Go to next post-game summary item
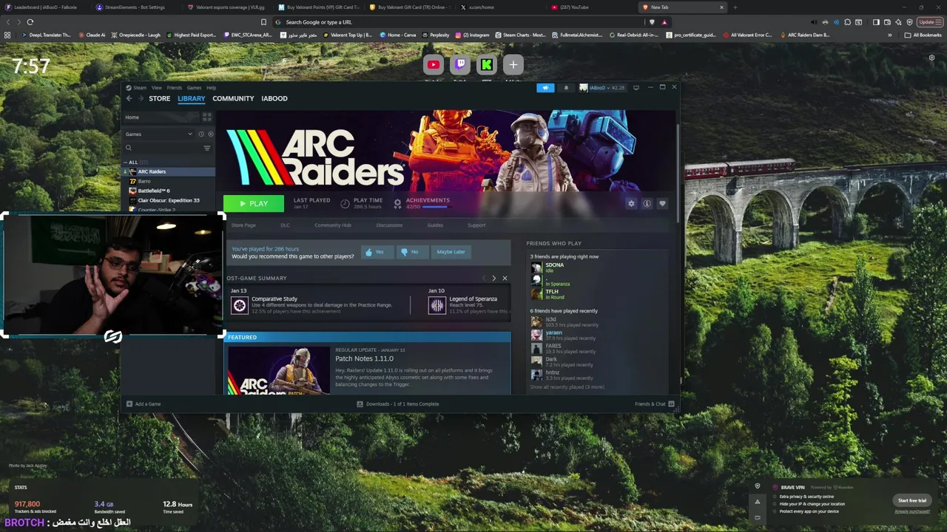The width and height of the screenshot is (947, 532). pyautogui.click(x=494, y=278)
